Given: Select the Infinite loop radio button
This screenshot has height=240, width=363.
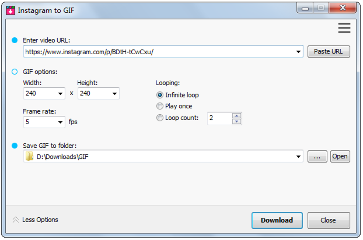Looking at the screenshot, I should click(x=160, y=95).
